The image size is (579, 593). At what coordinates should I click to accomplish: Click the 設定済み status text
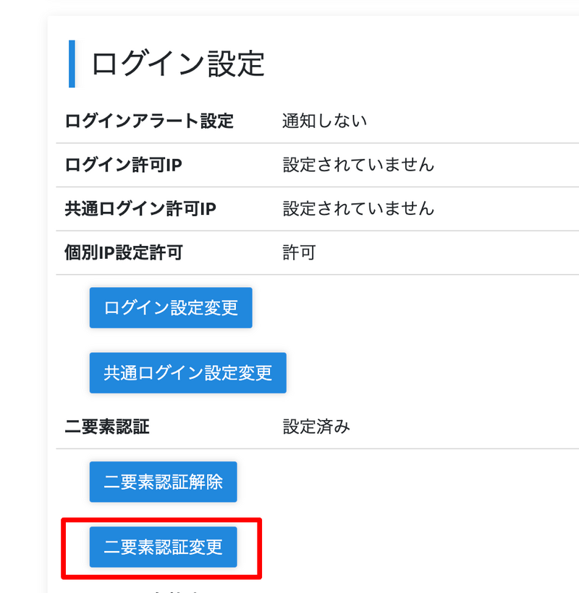[316, 427]
